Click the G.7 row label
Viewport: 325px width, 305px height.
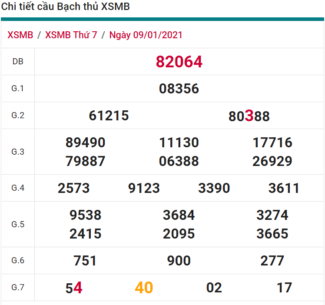tap(18, 287)
